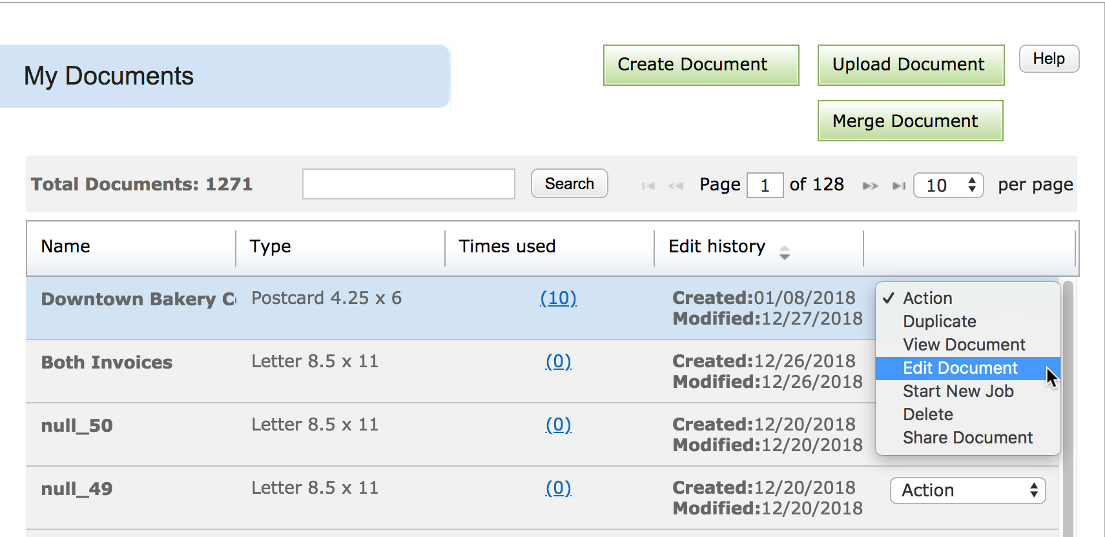Click the Times used column header

click(x=507, y=247)
